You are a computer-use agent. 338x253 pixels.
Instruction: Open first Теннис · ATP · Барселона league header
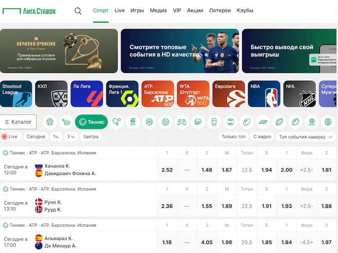click(53, 153)
